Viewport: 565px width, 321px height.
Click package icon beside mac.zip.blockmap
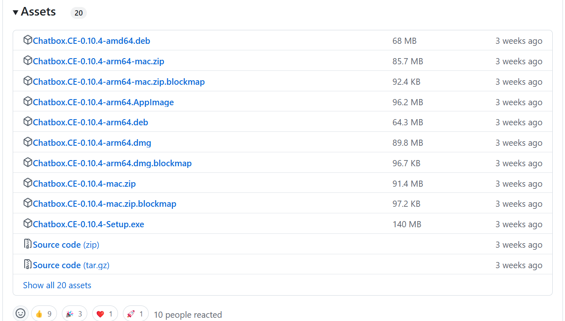point(28,203)
